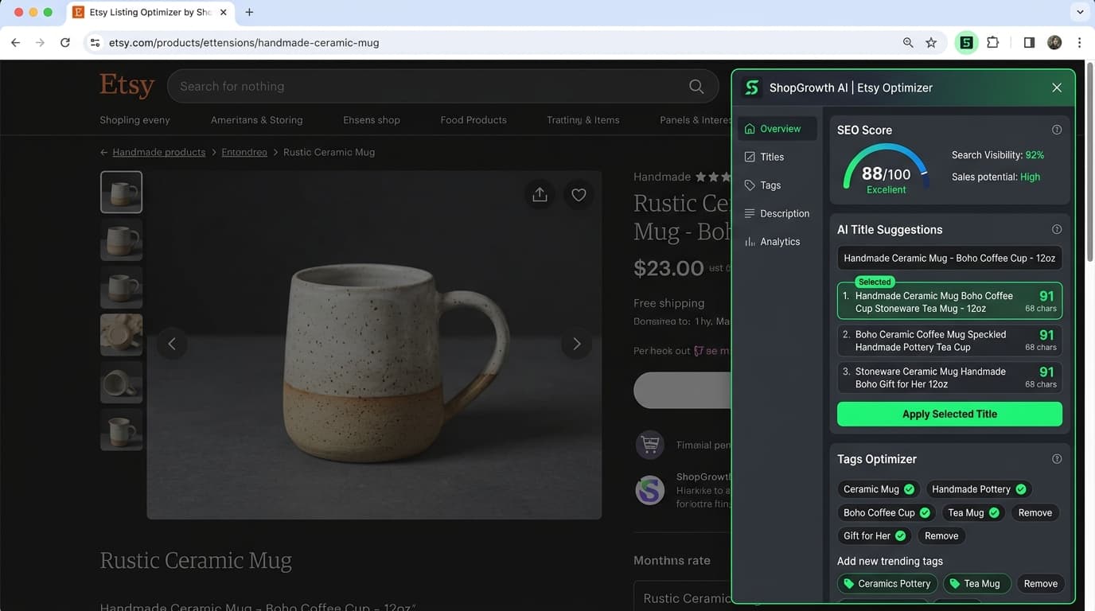
Task: Click the search magnifier in the Etsy search bar
Action: [696, 86]
